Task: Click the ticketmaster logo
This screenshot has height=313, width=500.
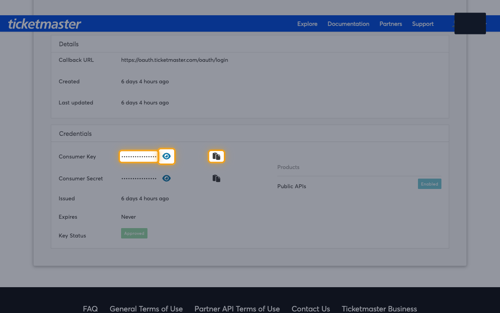Action: (45, 24)
